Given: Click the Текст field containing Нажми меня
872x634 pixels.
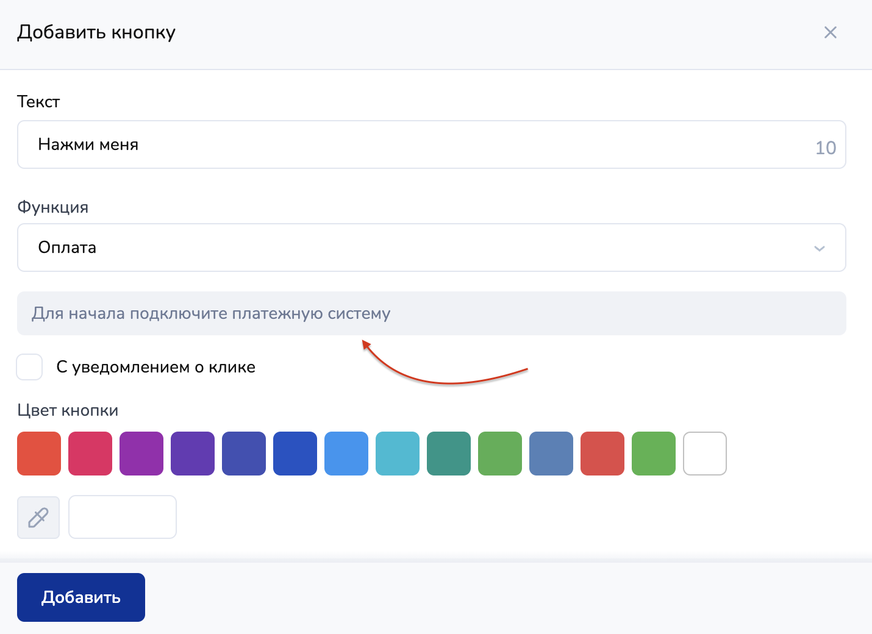Looking at the screenshot, I should coord(415,144).
